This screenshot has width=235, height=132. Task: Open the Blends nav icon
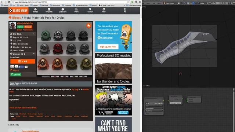coord(35,10)
